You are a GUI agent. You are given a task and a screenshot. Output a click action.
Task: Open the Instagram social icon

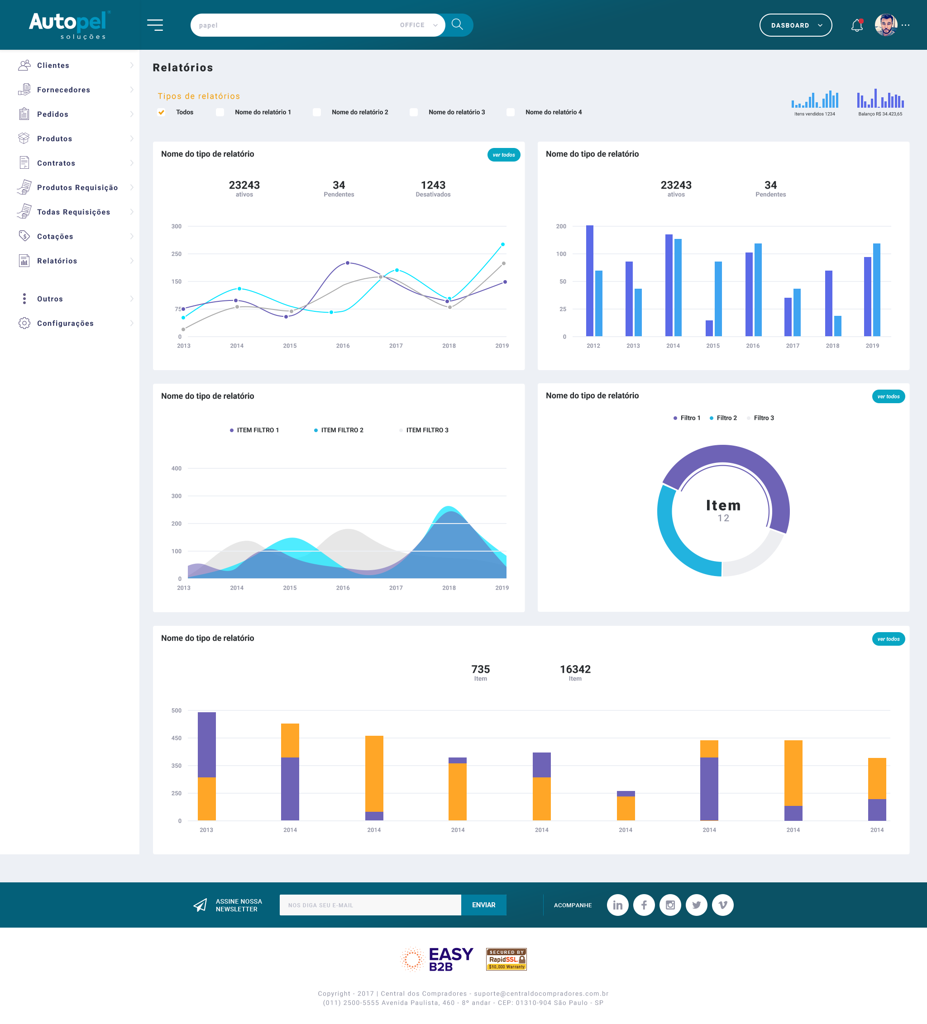click(670, 905)
